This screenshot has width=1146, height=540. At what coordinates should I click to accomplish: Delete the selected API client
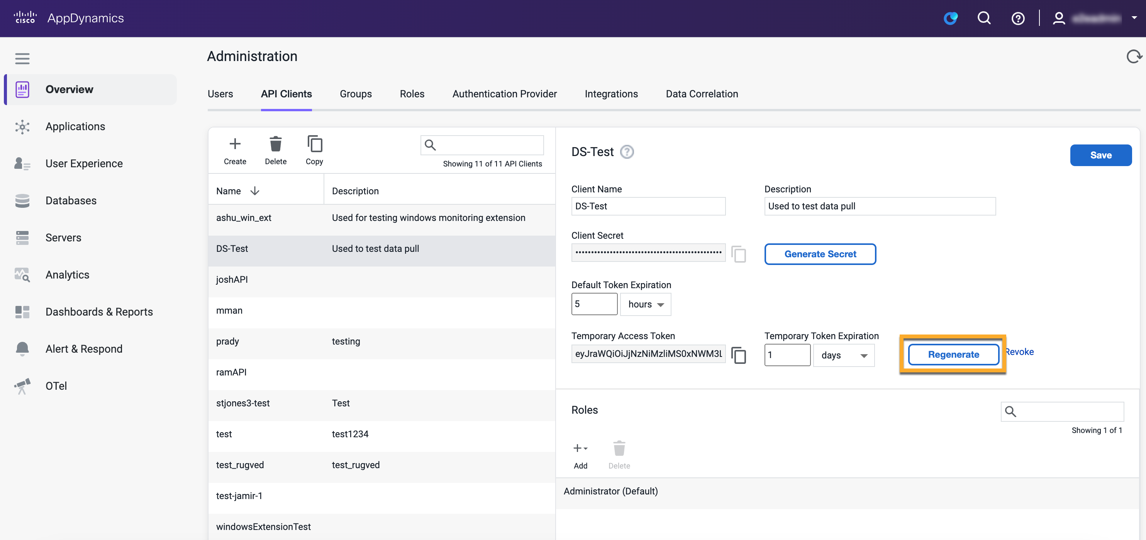pyautogui.click(x=276, y=144)
